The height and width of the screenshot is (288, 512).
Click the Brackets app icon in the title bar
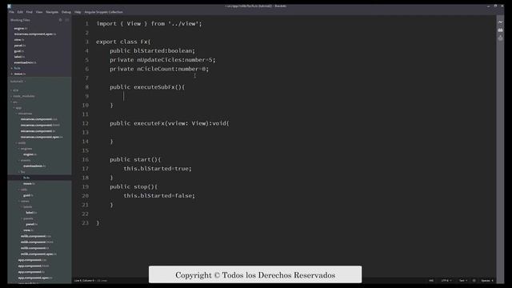(10, 6)
